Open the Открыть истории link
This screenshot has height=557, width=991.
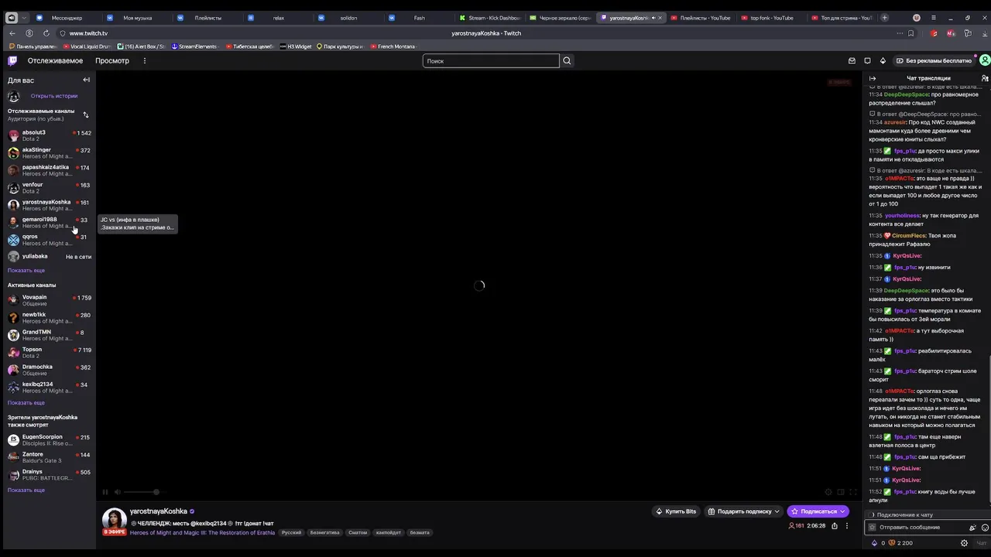[54, 96]
